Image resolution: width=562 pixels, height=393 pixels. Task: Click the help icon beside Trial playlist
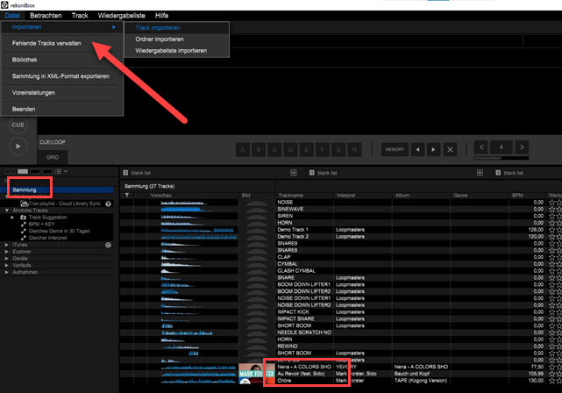[108, 204]
